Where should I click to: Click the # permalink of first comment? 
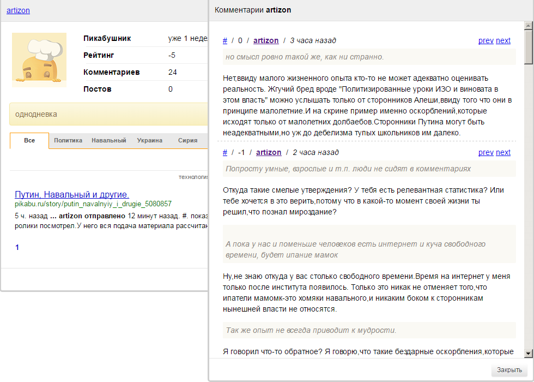click(x=225, y=40)
